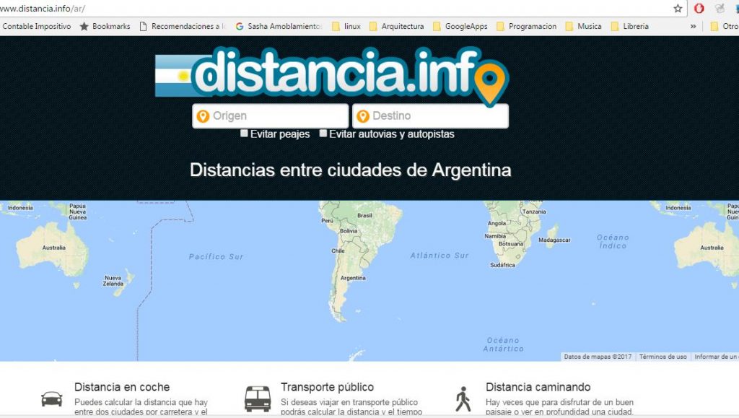Click the walking person icon
Screen dimensions: 739x418
463,399
